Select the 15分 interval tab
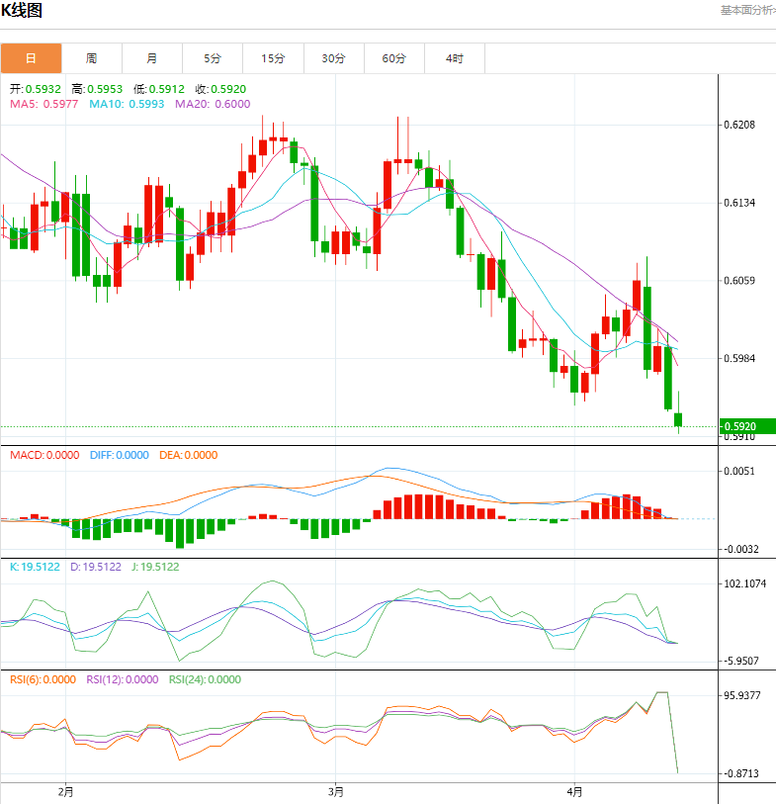This screenshot has width=776, height=804. coord(273,59)
